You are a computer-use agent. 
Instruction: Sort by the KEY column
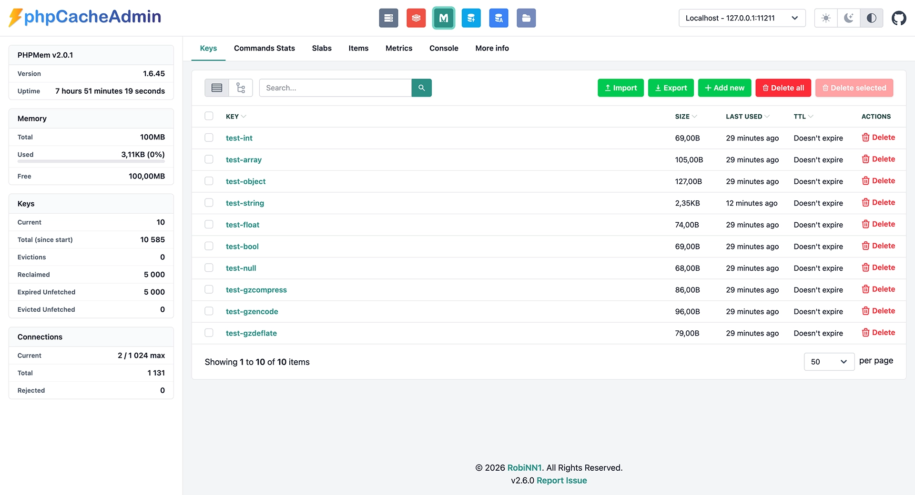click(x=236, y=116)
